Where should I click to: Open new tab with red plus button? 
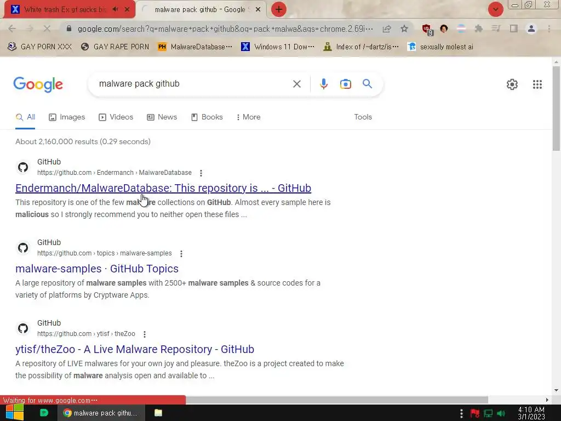(x=279, y=10)
